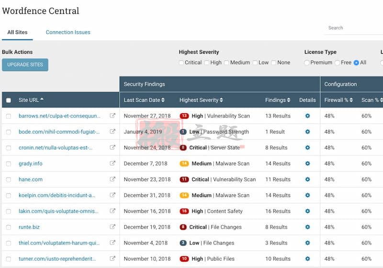Viewport: 383px width, 268px height.
Task: Open external link icon for koelpin.com row
Action: pos(113,195)
